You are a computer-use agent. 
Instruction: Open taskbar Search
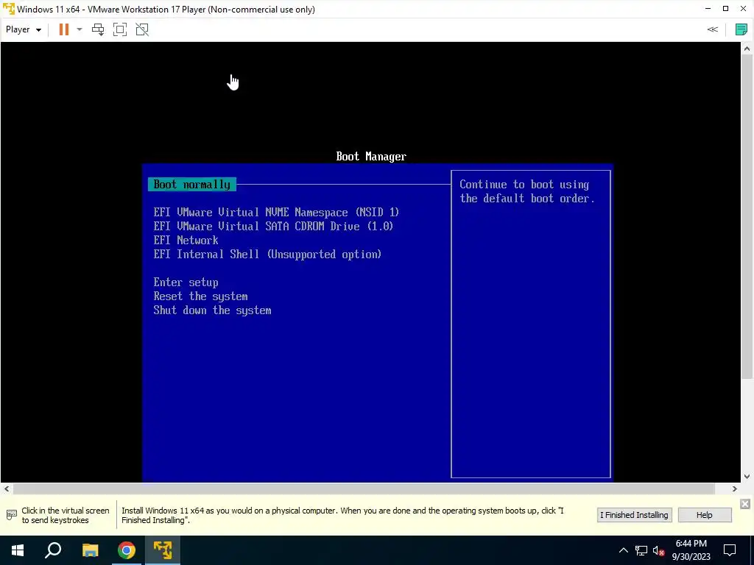click(53, 550)
